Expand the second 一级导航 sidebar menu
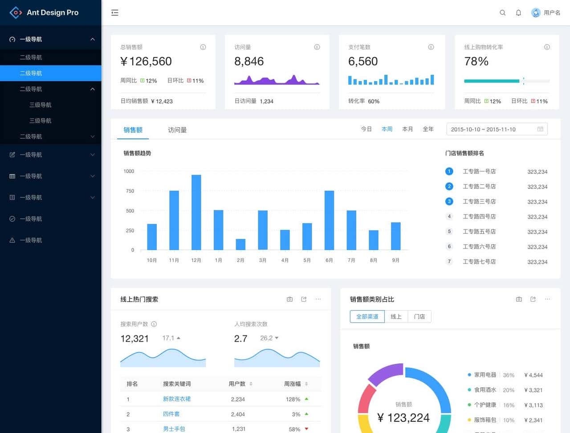 [51, 155]
